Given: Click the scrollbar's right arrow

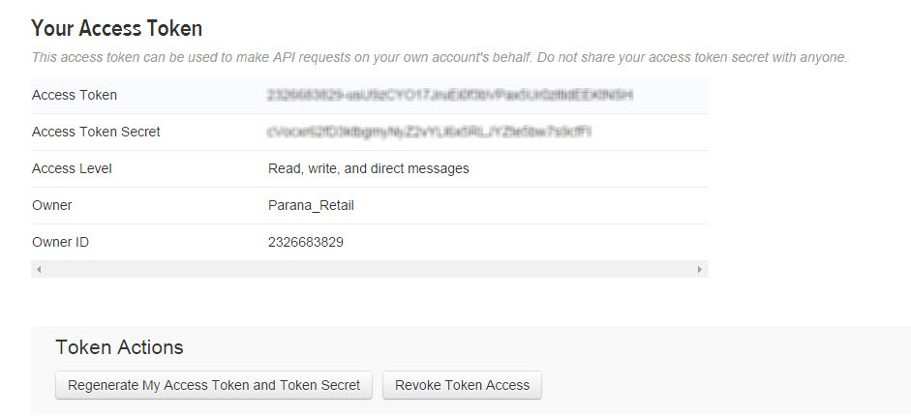Looking at the screenshot, I should tap(700, 269).
